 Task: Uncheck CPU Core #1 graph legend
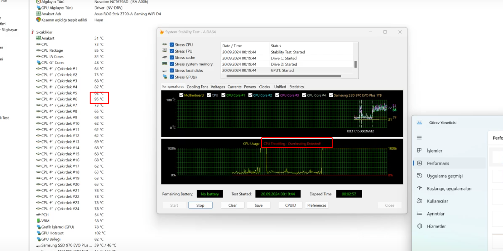coord(223,95)
